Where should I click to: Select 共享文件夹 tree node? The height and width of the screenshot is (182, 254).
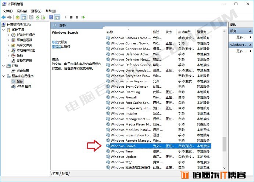coord(25,45)
